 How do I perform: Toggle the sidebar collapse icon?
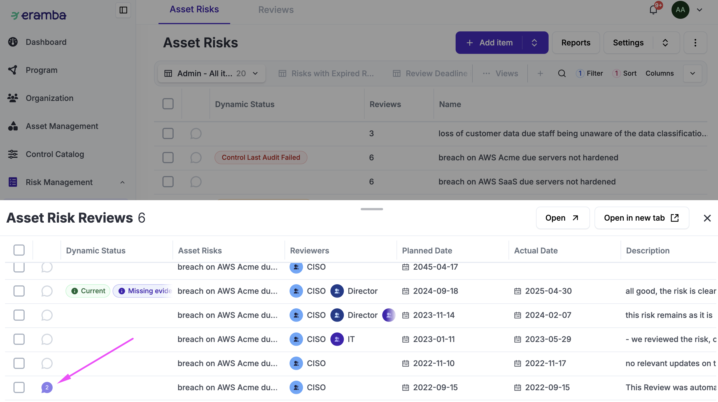pos(123,10)
